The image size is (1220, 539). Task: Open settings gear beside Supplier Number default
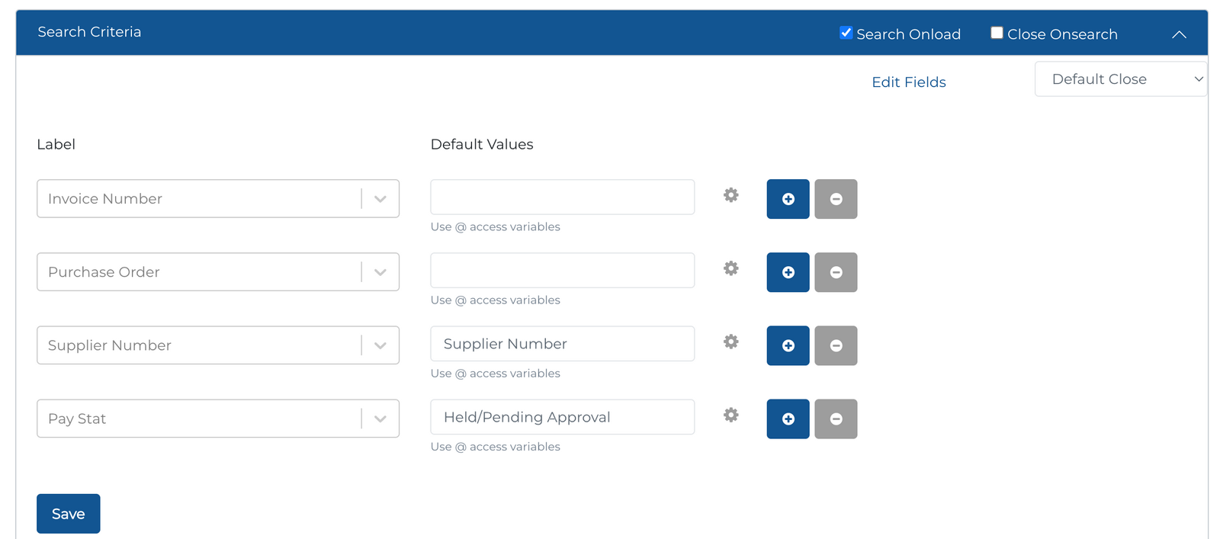pyautogui.click(x=730, y=342)
